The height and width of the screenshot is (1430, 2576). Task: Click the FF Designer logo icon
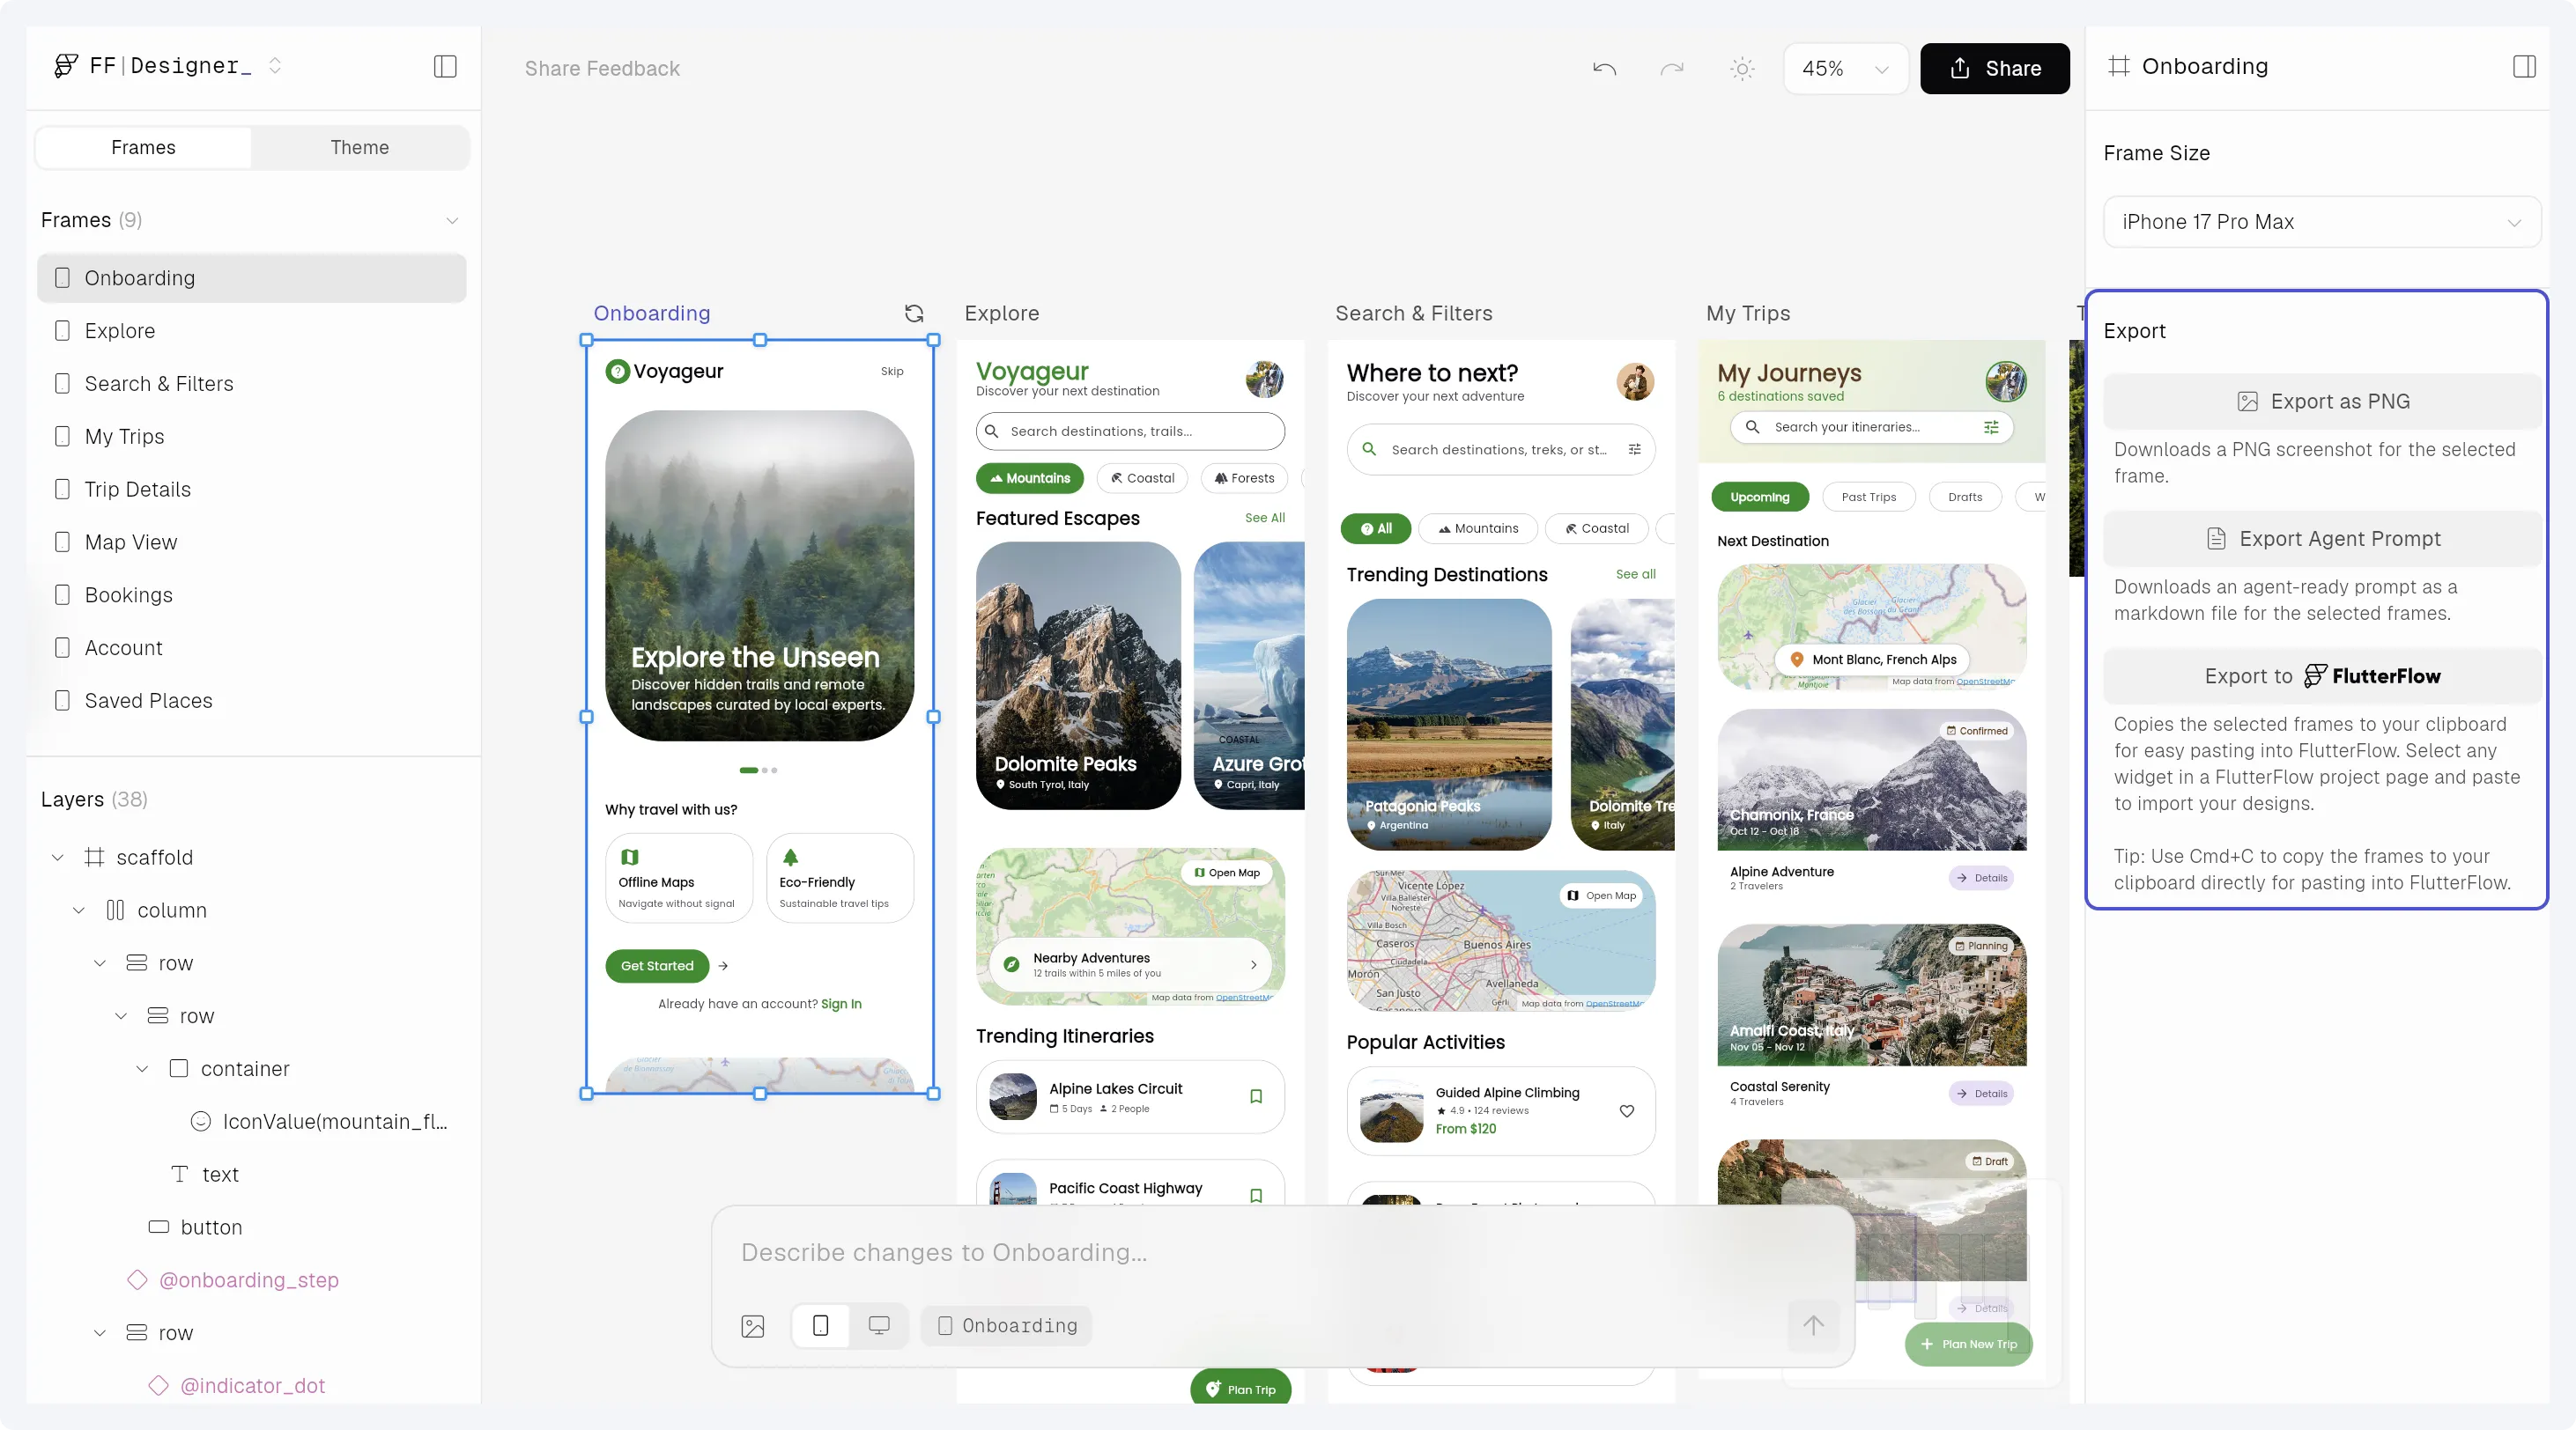point(66,66)
